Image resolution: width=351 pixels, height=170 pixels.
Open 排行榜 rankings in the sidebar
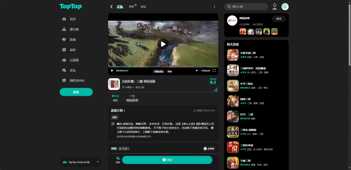(74, 29)
